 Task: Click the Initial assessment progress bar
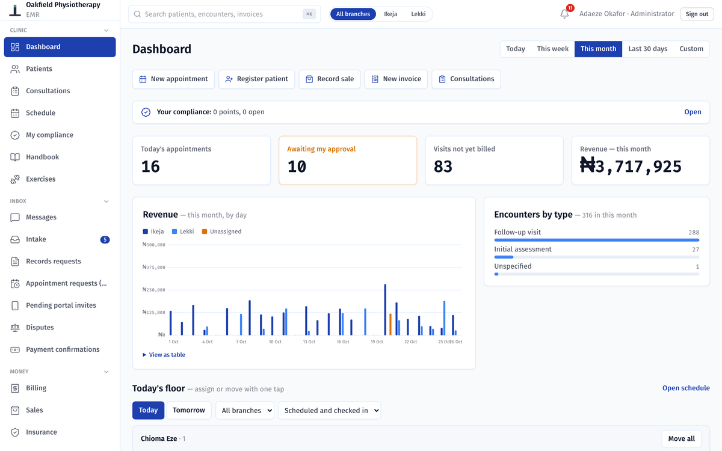click(597, 257)
